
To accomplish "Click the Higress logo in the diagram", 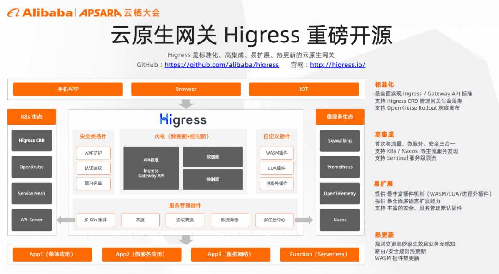I will [x=183, y=120].
